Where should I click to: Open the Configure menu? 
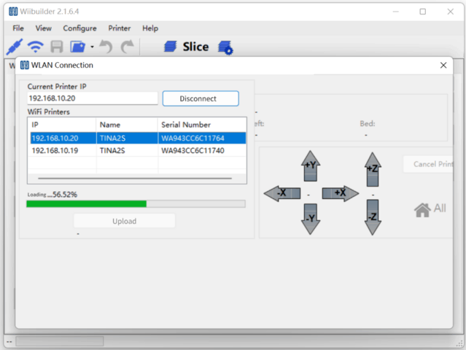point(79,28)
